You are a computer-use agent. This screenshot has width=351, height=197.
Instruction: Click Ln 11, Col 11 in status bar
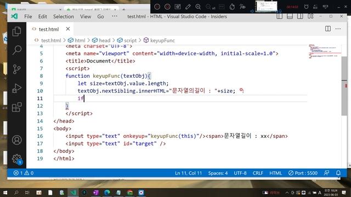(188, 173)
